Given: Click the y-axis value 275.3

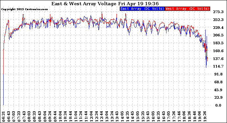Looking at the screenshot, I should 218,12.
